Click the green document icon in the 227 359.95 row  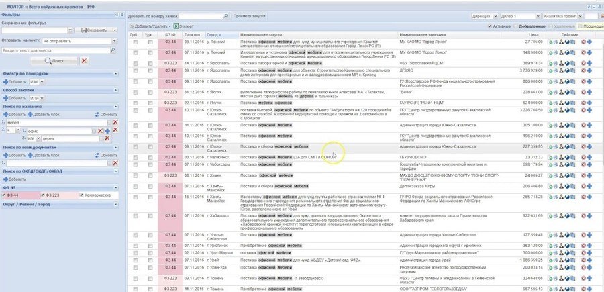coord(550,147)
